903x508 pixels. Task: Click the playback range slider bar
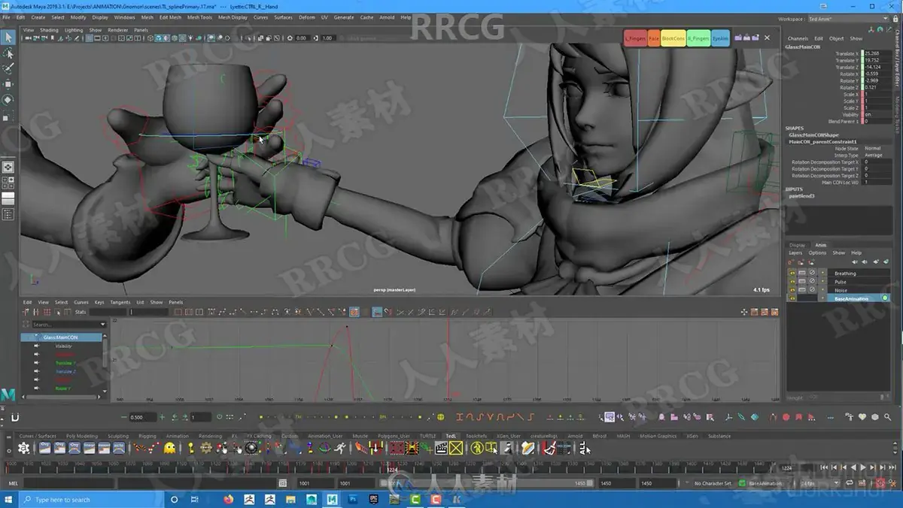(487, 483)
